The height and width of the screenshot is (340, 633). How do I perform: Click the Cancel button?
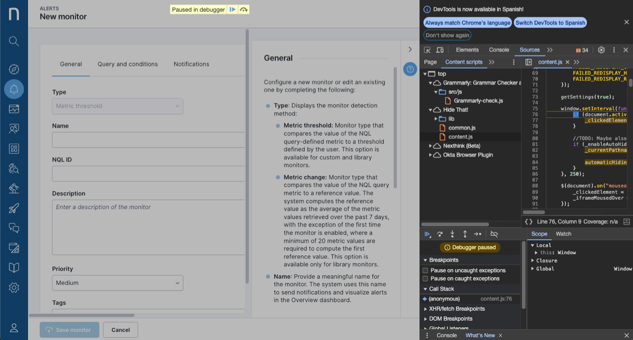[121, 330]
